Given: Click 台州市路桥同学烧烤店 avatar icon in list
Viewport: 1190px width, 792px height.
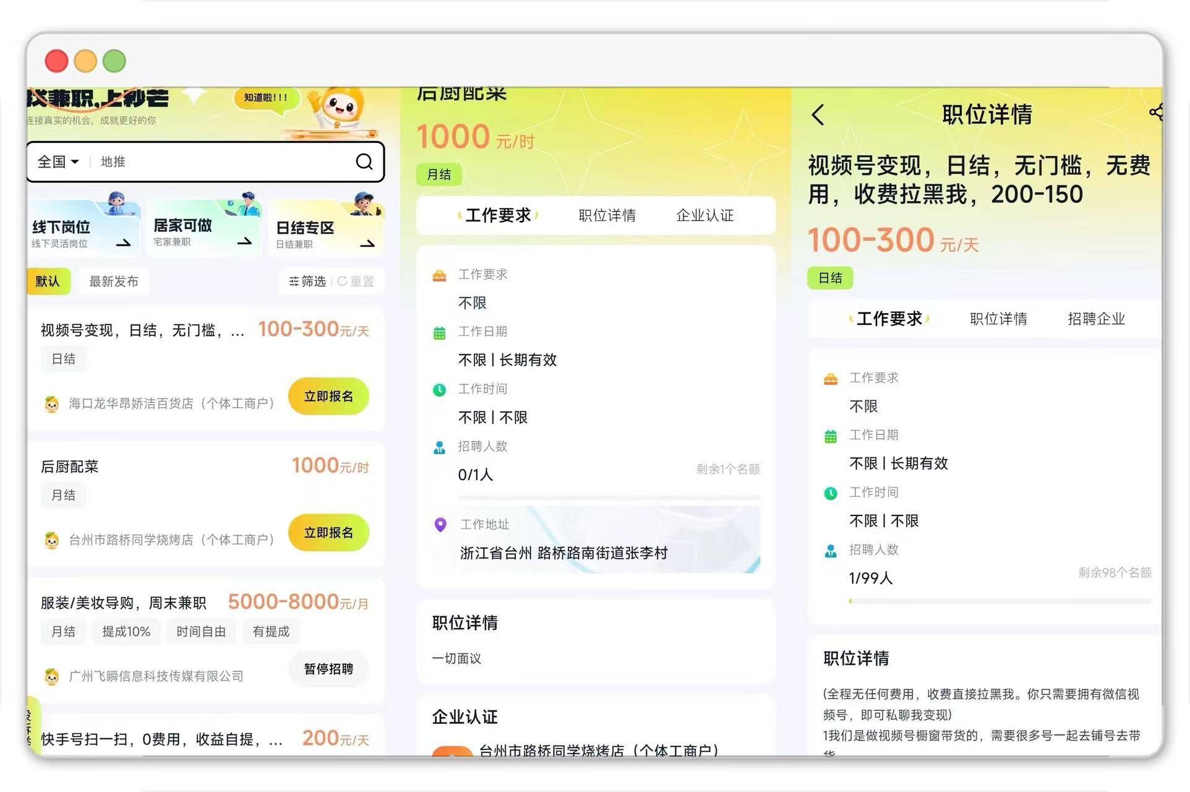Looking at the screenshot, I should 52,540.
